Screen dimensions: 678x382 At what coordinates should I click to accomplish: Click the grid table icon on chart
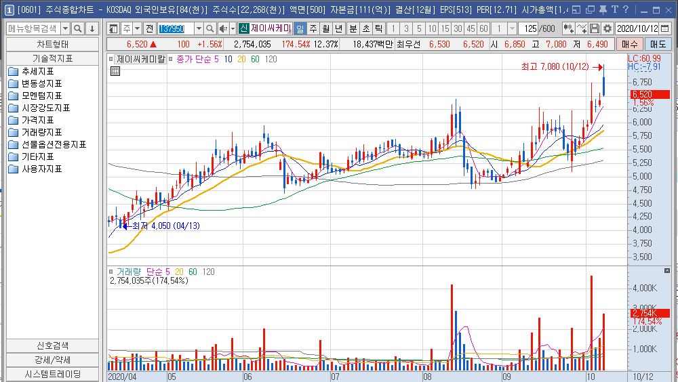pos(115,72)
